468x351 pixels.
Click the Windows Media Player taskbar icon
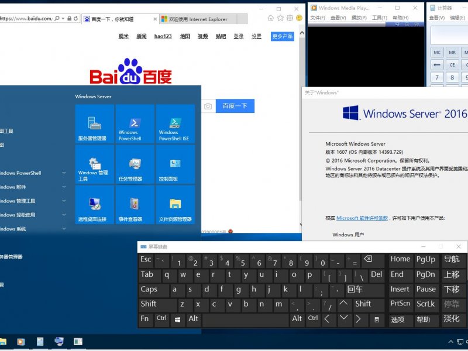tap(21, 342)
